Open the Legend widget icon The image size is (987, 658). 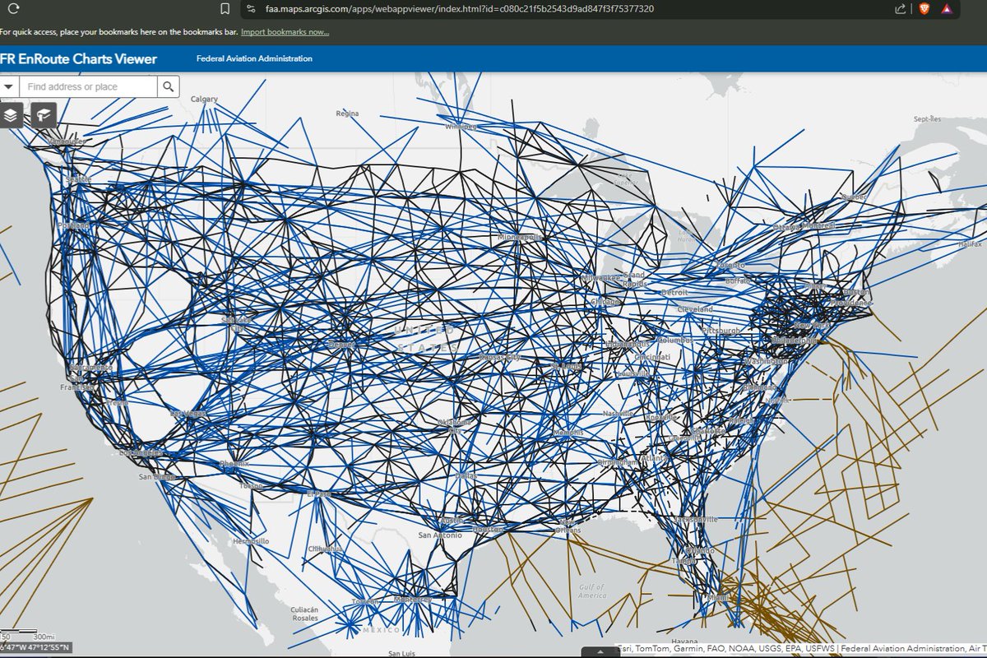(x=44, y=115)
